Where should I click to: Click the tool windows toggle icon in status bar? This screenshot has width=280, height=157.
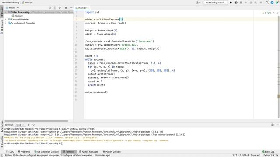[x=2, y=155]
